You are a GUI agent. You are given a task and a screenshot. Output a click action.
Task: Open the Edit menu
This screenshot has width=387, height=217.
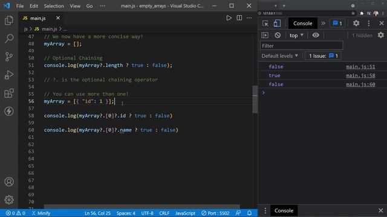coord(34,6)
